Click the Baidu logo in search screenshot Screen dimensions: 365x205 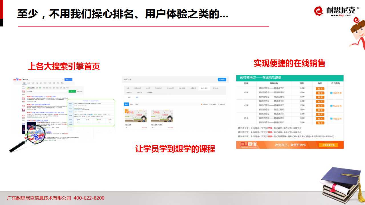[18, 79]
